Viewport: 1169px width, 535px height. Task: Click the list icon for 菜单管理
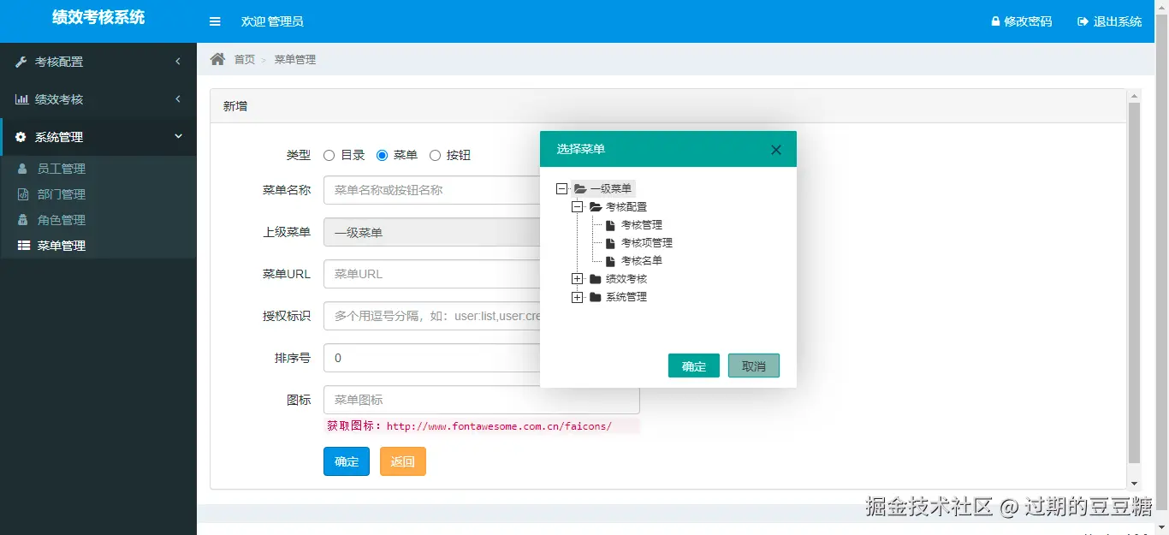click(x=24, y=246)
